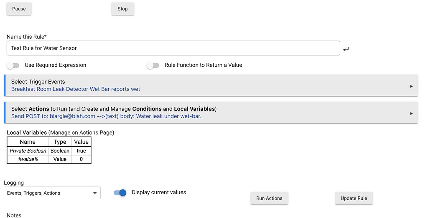Image resolution: width=428 pixels, height=218 pixels.
Task: Click the Update Rule button
Action: pyautogui.click(x=354, y=198)
